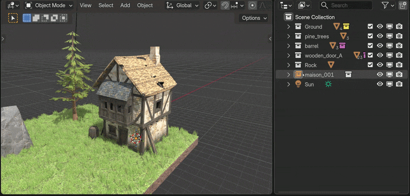This screenshot has height=196, width=410.
Task: Open the Object Mode dropdown
Action: (49, 5)
